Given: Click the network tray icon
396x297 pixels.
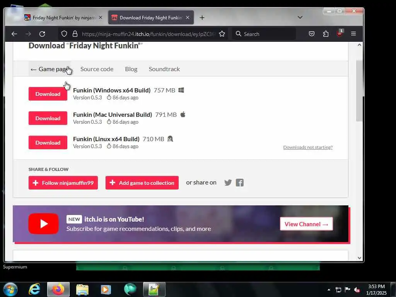Looking at the screenshot, I should point(338,290).
